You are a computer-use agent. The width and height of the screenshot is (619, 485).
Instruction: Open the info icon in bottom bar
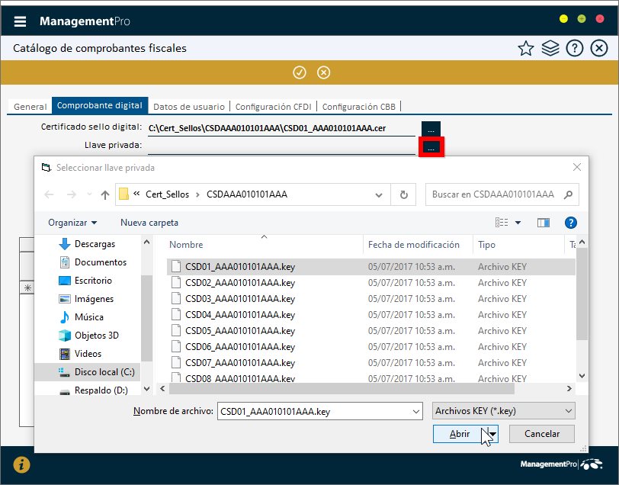(x=21, y=464)
